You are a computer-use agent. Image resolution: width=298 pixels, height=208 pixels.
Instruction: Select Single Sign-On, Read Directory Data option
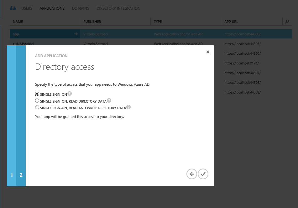(37, 101)
